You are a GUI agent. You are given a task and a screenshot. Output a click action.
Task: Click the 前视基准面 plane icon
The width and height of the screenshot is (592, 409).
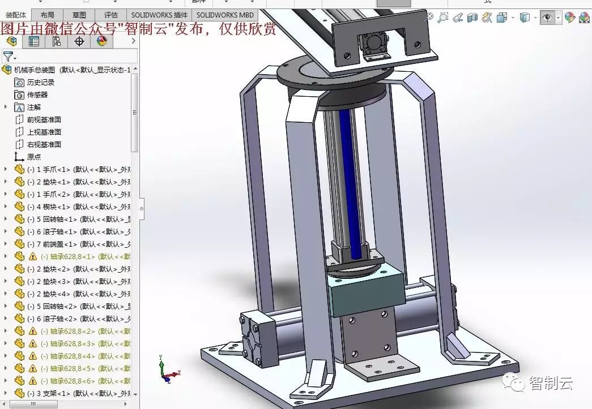pos(19,120)
